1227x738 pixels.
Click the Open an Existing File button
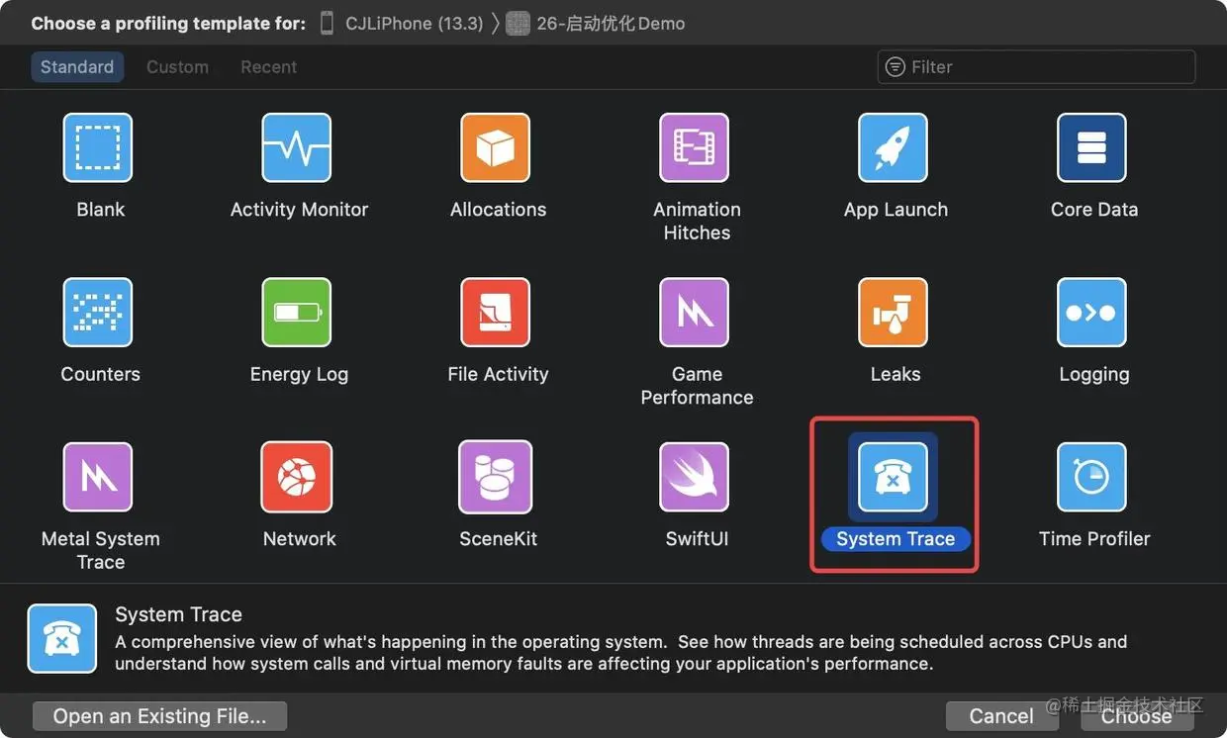(159, 716)
